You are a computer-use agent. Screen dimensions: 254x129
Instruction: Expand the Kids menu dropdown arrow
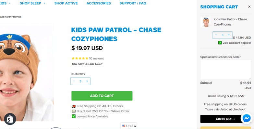[10, 3]
